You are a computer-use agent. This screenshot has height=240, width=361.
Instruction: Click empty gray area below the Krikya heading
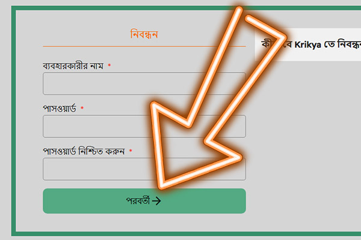[x=306, y=138]
